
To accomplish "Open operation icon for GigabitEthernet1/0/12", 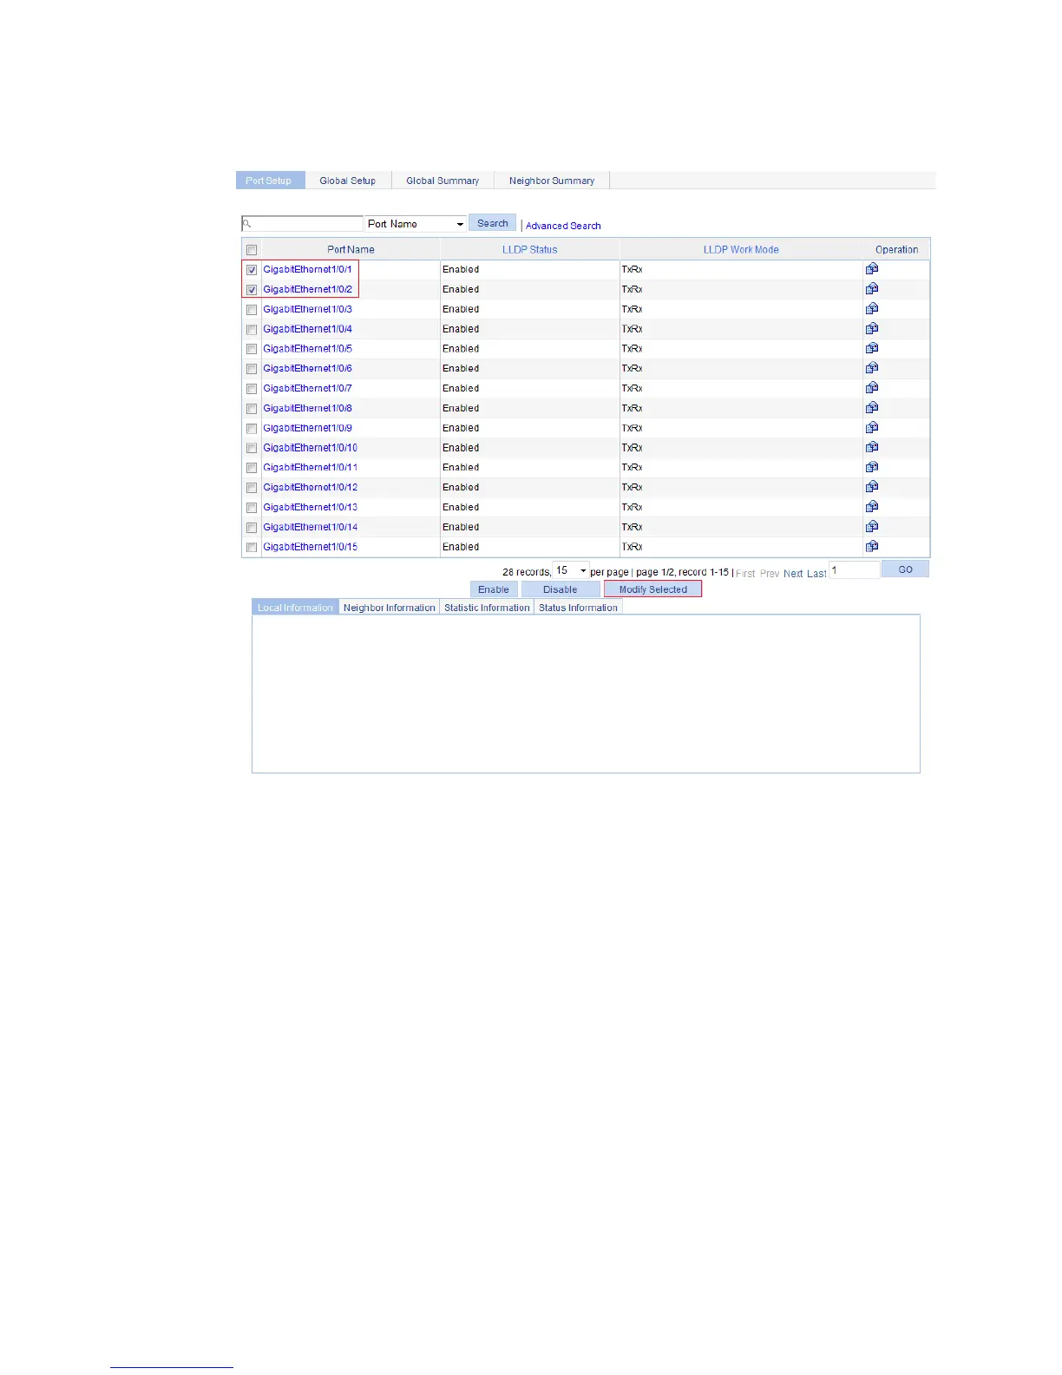I will pos(872,487).
